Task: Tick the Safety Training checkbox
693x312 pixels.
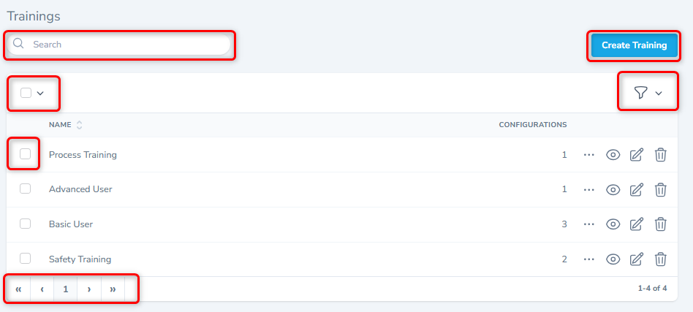Action: pyautogui.click(x=26, y=258)
